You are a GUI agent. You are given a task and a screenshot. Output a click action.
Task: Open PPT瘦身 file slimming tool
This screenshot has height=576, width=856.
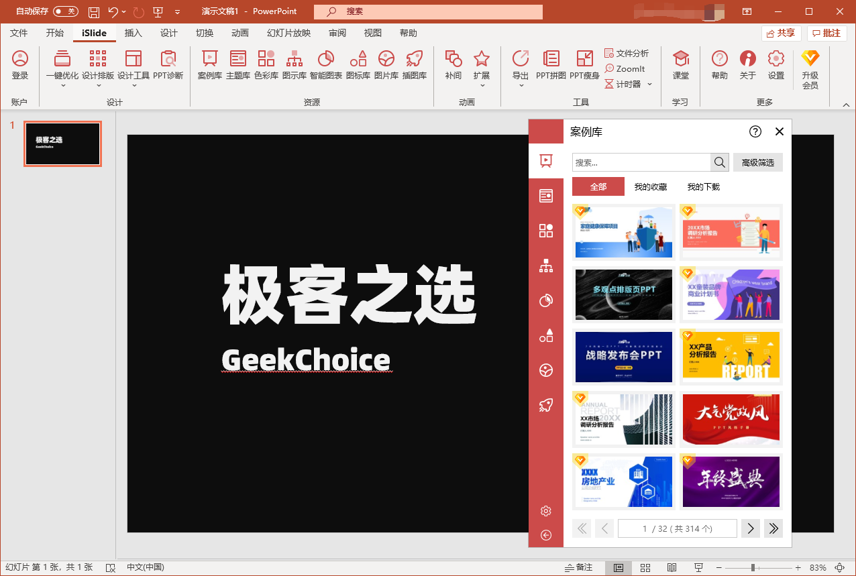tap(584, 65)
